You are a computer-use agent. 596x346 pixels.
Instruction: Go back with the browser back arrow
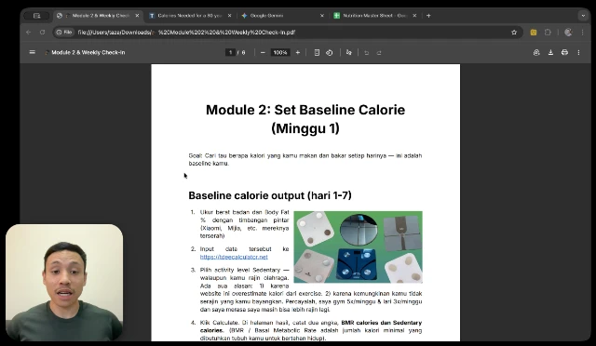pos(29,33)
